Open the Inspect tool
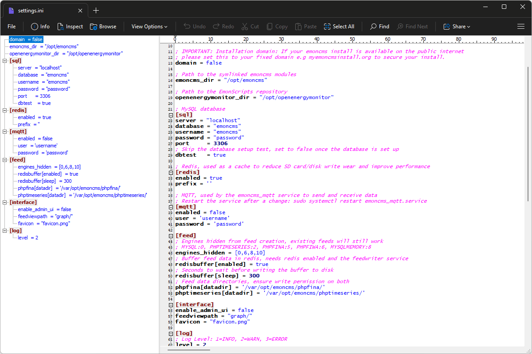The image size is (532, 354). tap(70, 27)
